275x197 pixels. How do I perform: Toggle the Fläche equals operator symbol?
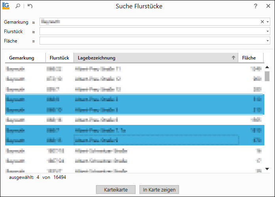[x=33, y=41]
